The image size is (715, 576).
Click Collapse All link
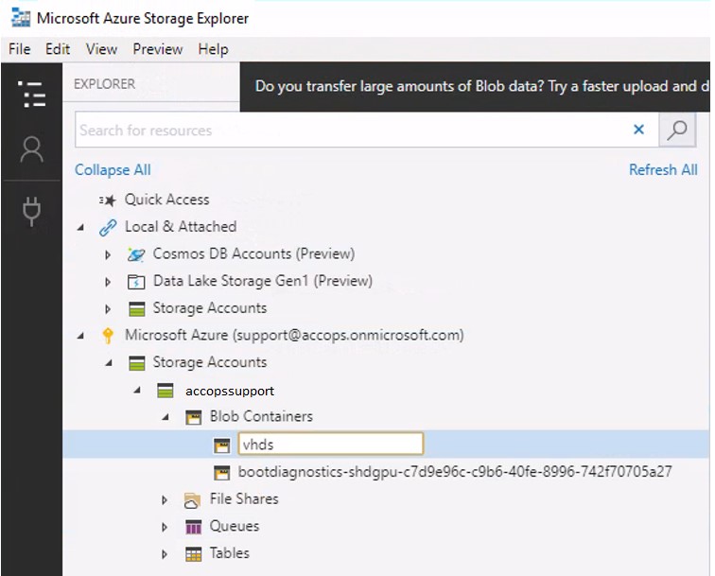pos(113,169)
